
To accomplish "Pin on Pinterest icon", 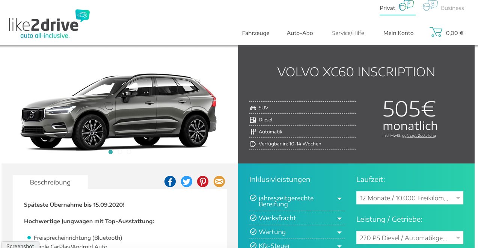I will click(x=203, y=182).
